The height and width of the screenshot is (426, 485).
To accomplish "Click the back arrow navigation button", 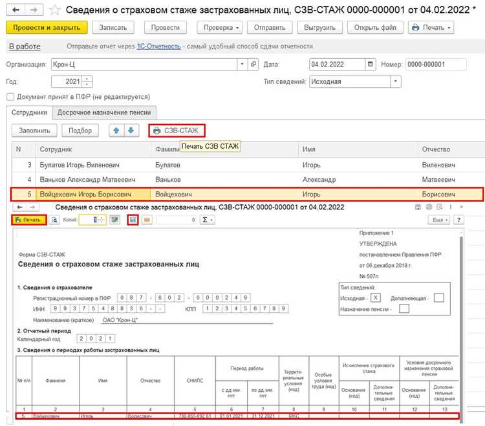I will tap(16, 10).
